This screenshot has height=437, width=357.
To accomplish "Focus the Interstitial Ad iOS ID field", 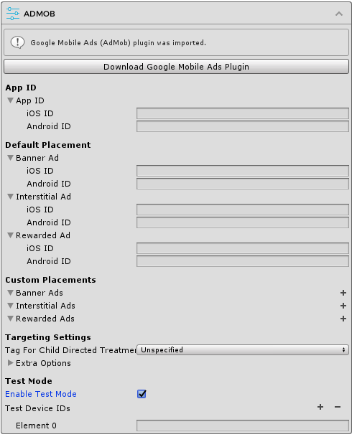I will 243,210.
